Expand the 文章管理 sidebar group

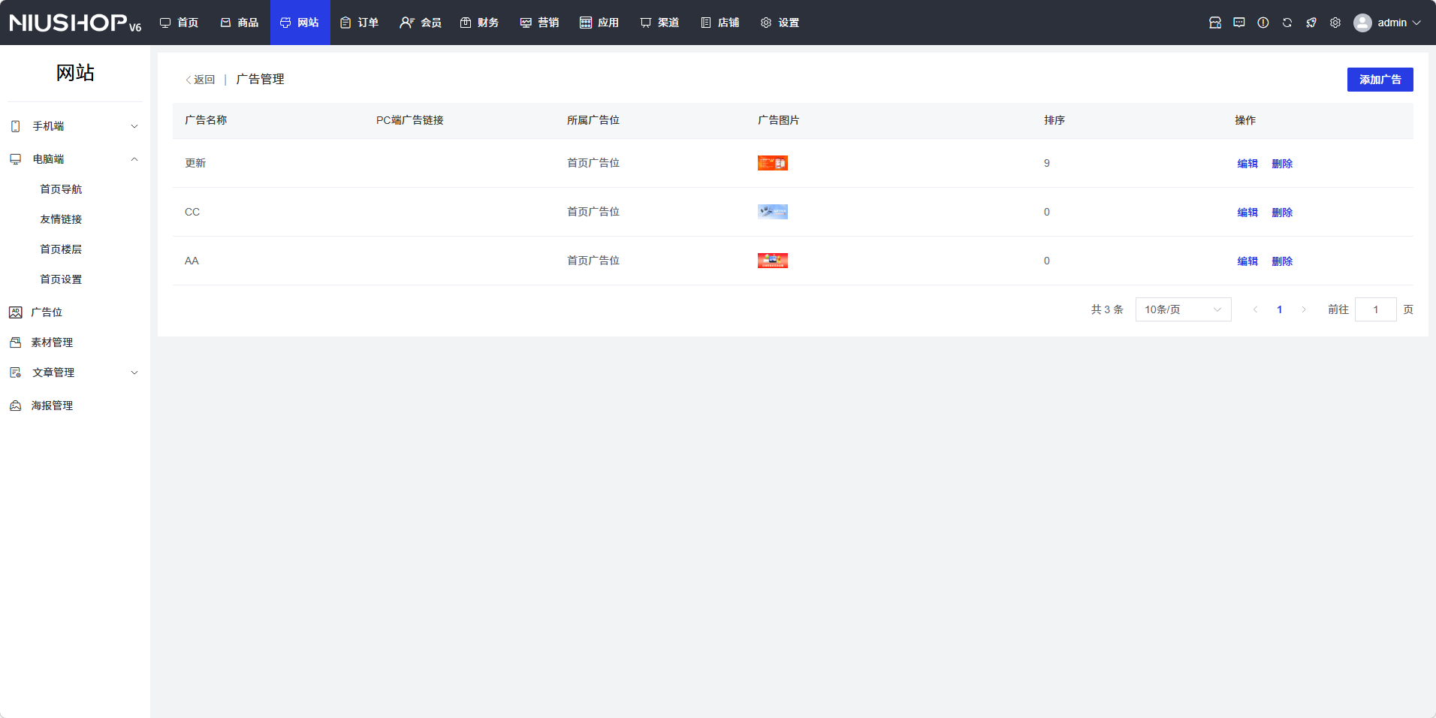pos(75,373)
